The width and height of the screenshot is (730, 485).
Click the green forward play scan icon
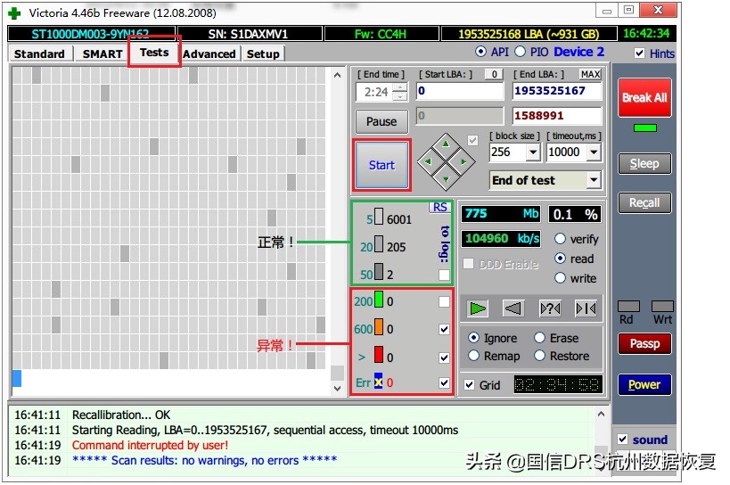click(479, 308)
